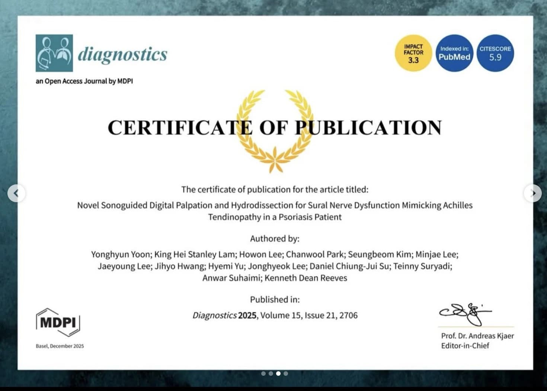Click the editor's handwritten signature
Viewport: 547px width, 391px height.
coord(465,314)
